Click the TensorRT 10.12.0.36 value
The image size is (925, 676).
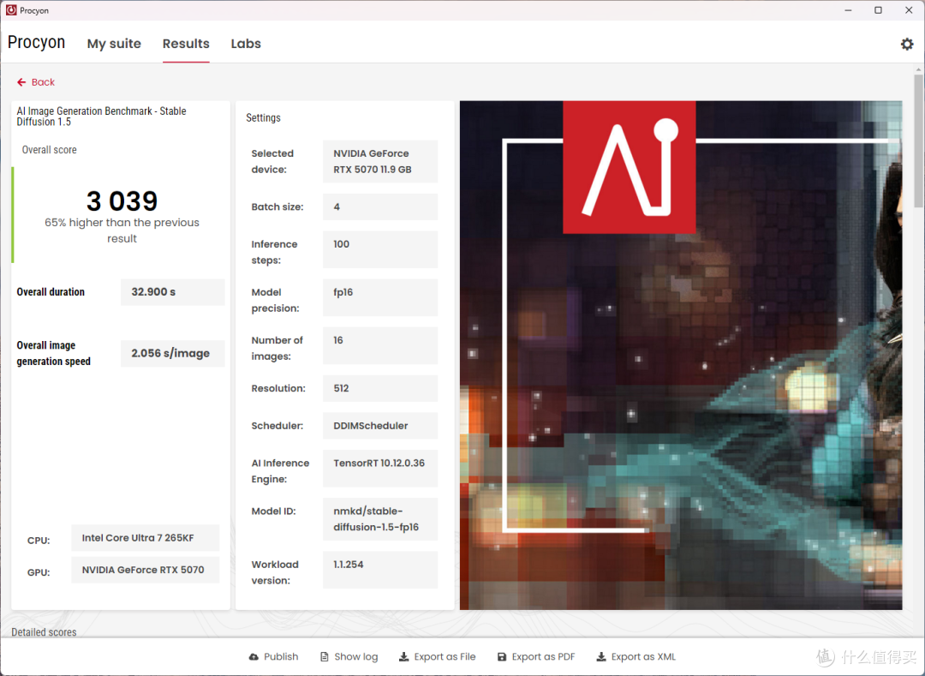(380, 469)
